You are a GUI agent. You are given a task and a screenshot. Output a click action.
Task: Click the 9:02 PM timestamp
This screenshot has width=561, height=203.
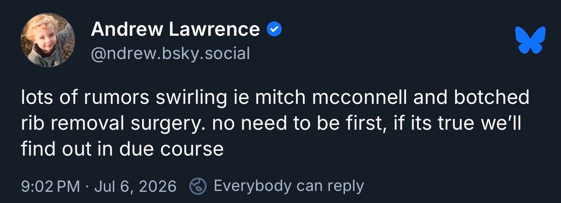(50, 186)
